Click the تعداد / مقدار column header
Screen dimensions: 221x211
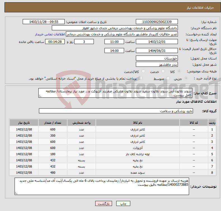pos(53,123)
